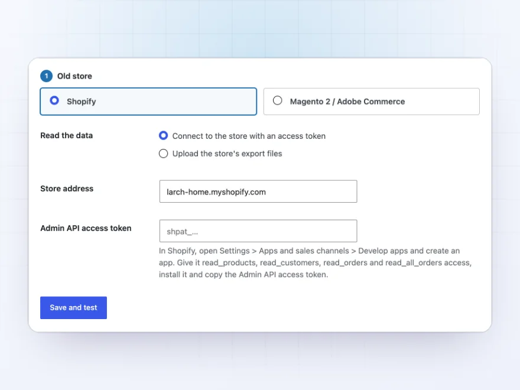Click the Store address input field
This screenshot has width=520, height=390.
tap(258, 191)
